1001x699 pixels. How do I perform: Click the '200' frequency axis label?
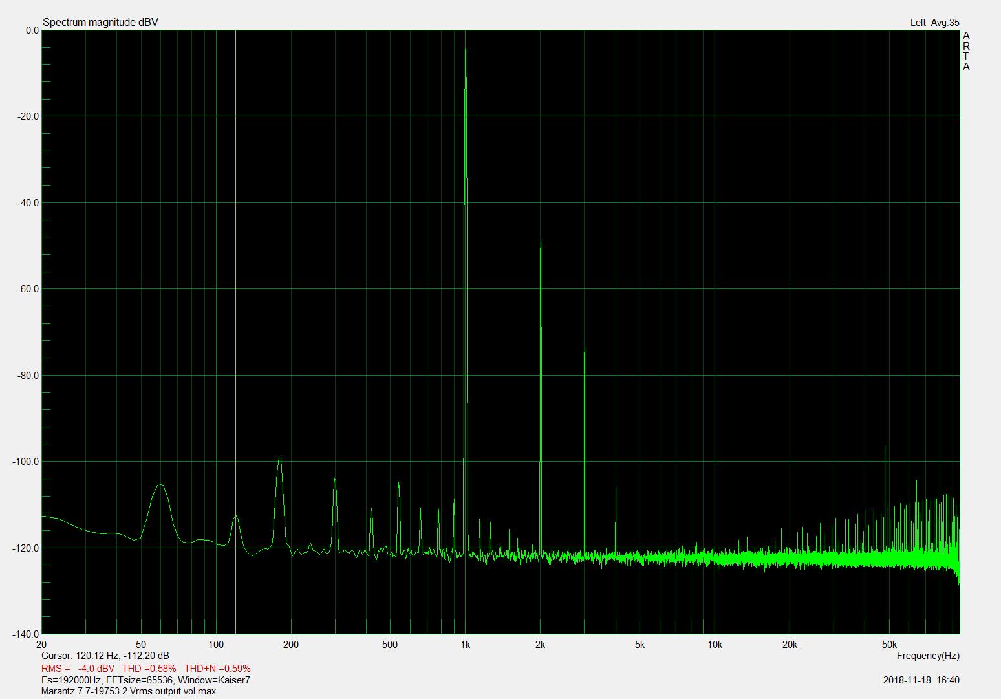(291, 645)
